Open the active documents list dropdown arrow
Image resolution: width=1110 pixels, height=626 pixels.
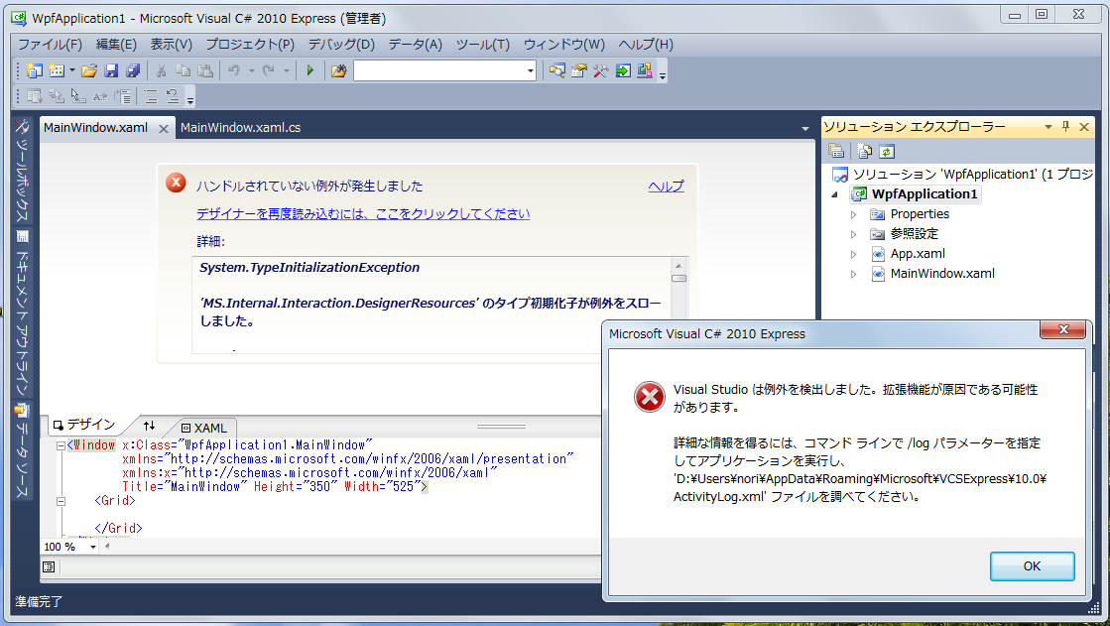(x=804, y=128)
